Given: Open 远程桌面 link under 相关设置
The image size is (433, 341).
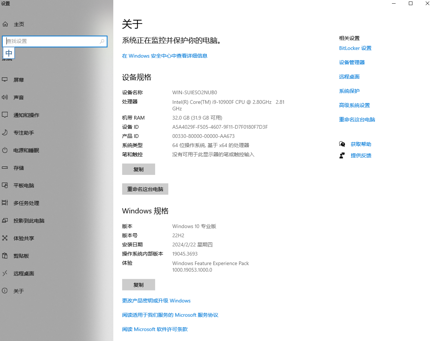Looking at the screenshot, I should click(349, 77).
